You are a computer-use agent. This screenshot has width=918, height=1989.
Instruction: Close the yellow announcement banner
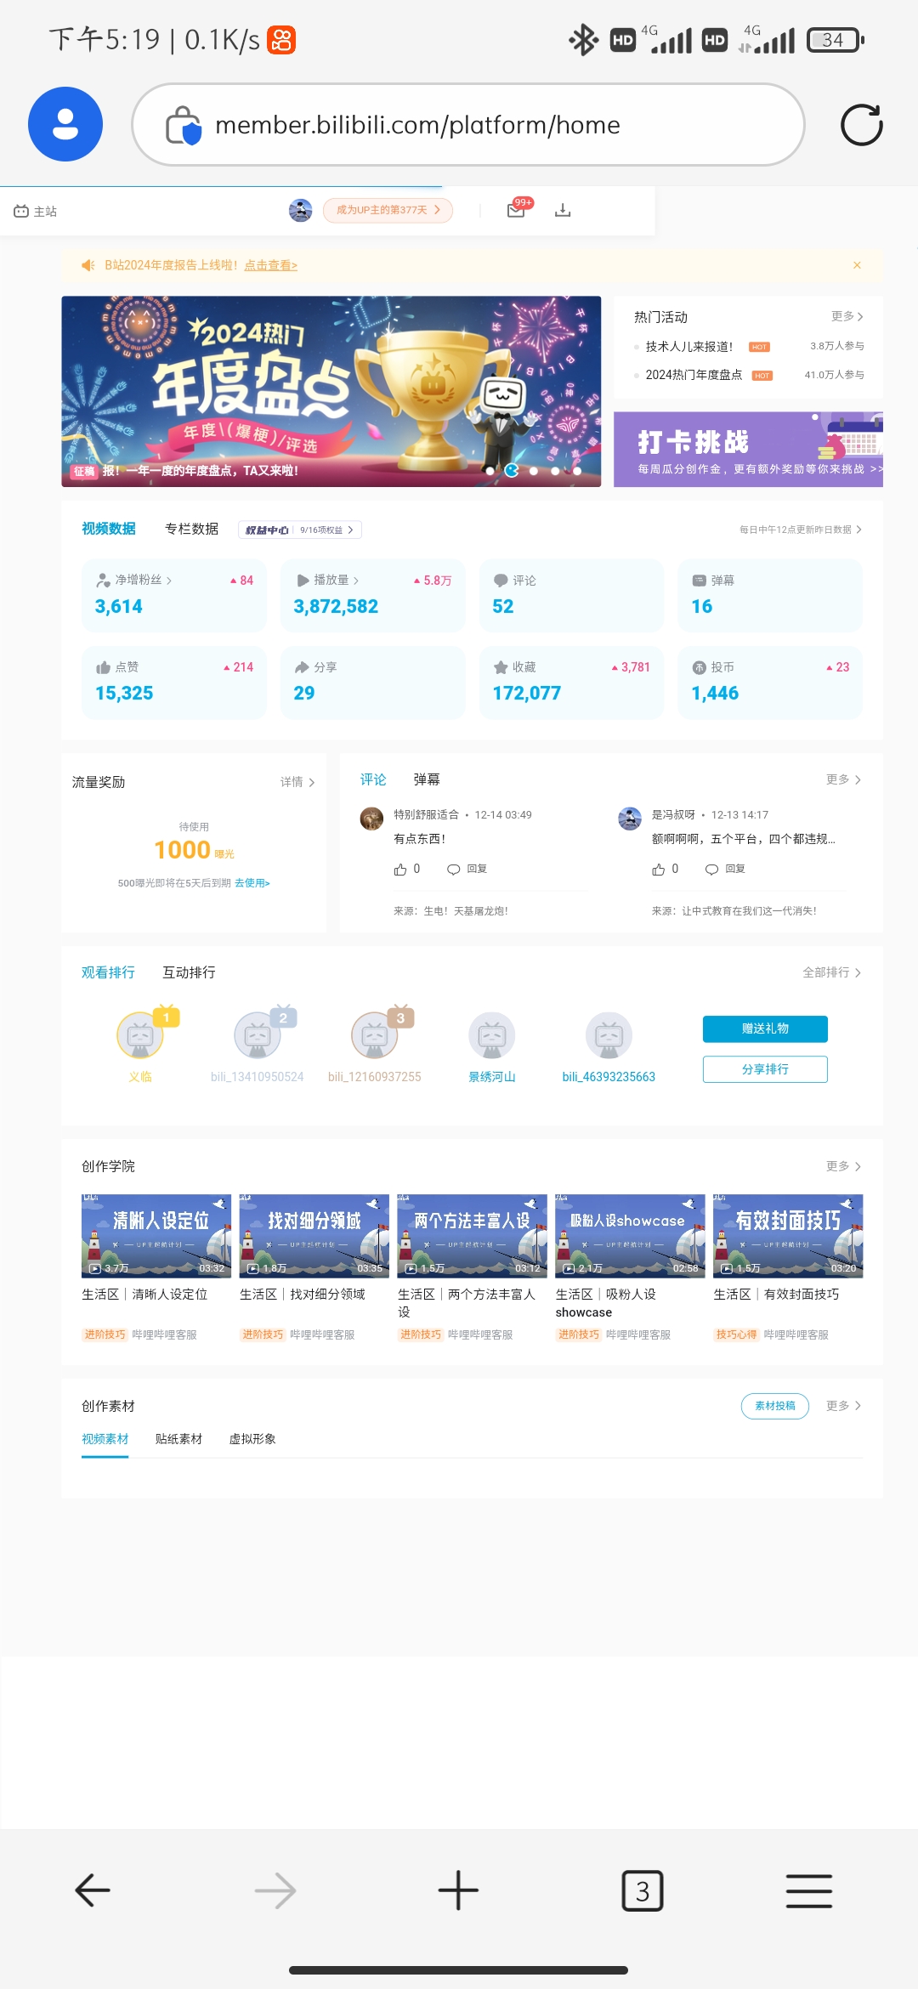point(857,265)
